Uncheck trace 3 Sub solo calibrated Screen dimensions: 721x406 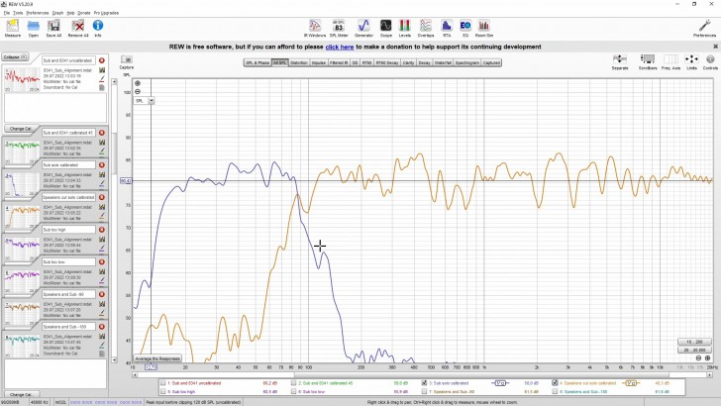[x=425, y=383]
